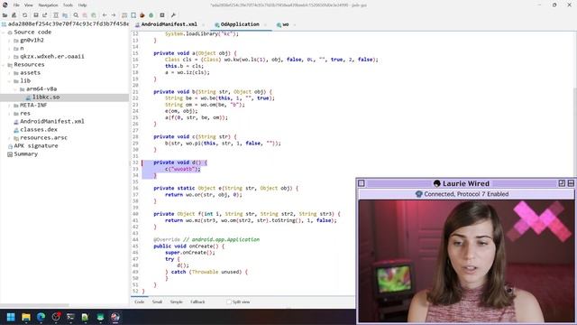577x325 pixels.
Task: Open File Explorer from the taskbar
Action: pos(26,317)
